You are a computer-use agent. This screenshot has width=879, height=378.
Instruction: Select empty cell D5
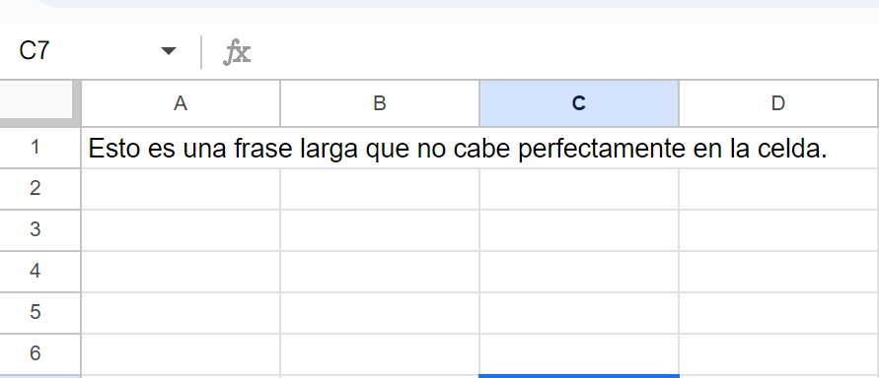pos(778,313)
